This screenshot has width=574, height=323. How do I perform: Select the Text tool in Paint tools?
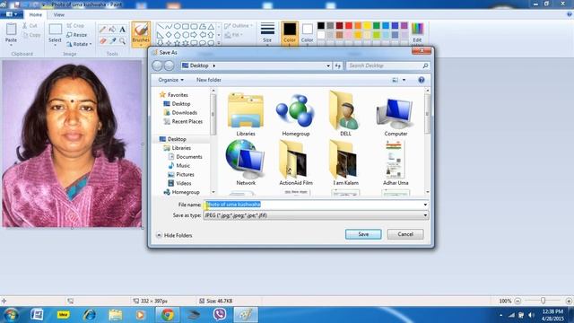pyautogui.click(x=123, y=30)
